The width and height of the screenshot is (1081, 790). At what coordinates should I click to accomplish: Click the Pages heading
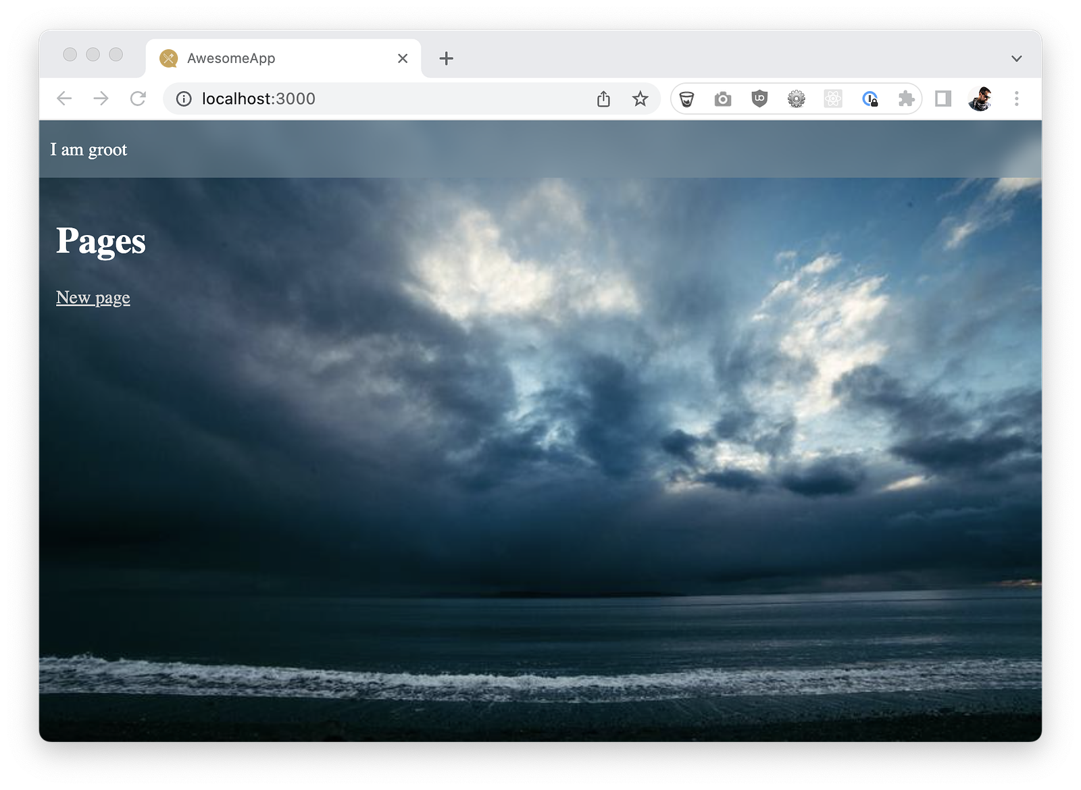coord(101,241)
